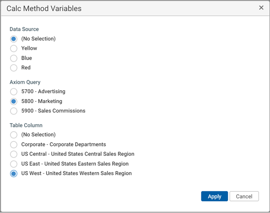Pick US East - United States Eastern option
The image size is (270, 213).
coord(14,164)
